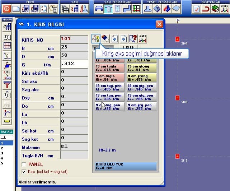This screenshot has width=230, height=191.
Task: Choose the 13 cm tugla load button
Action: pyautogui.click(x=109, y=68)
